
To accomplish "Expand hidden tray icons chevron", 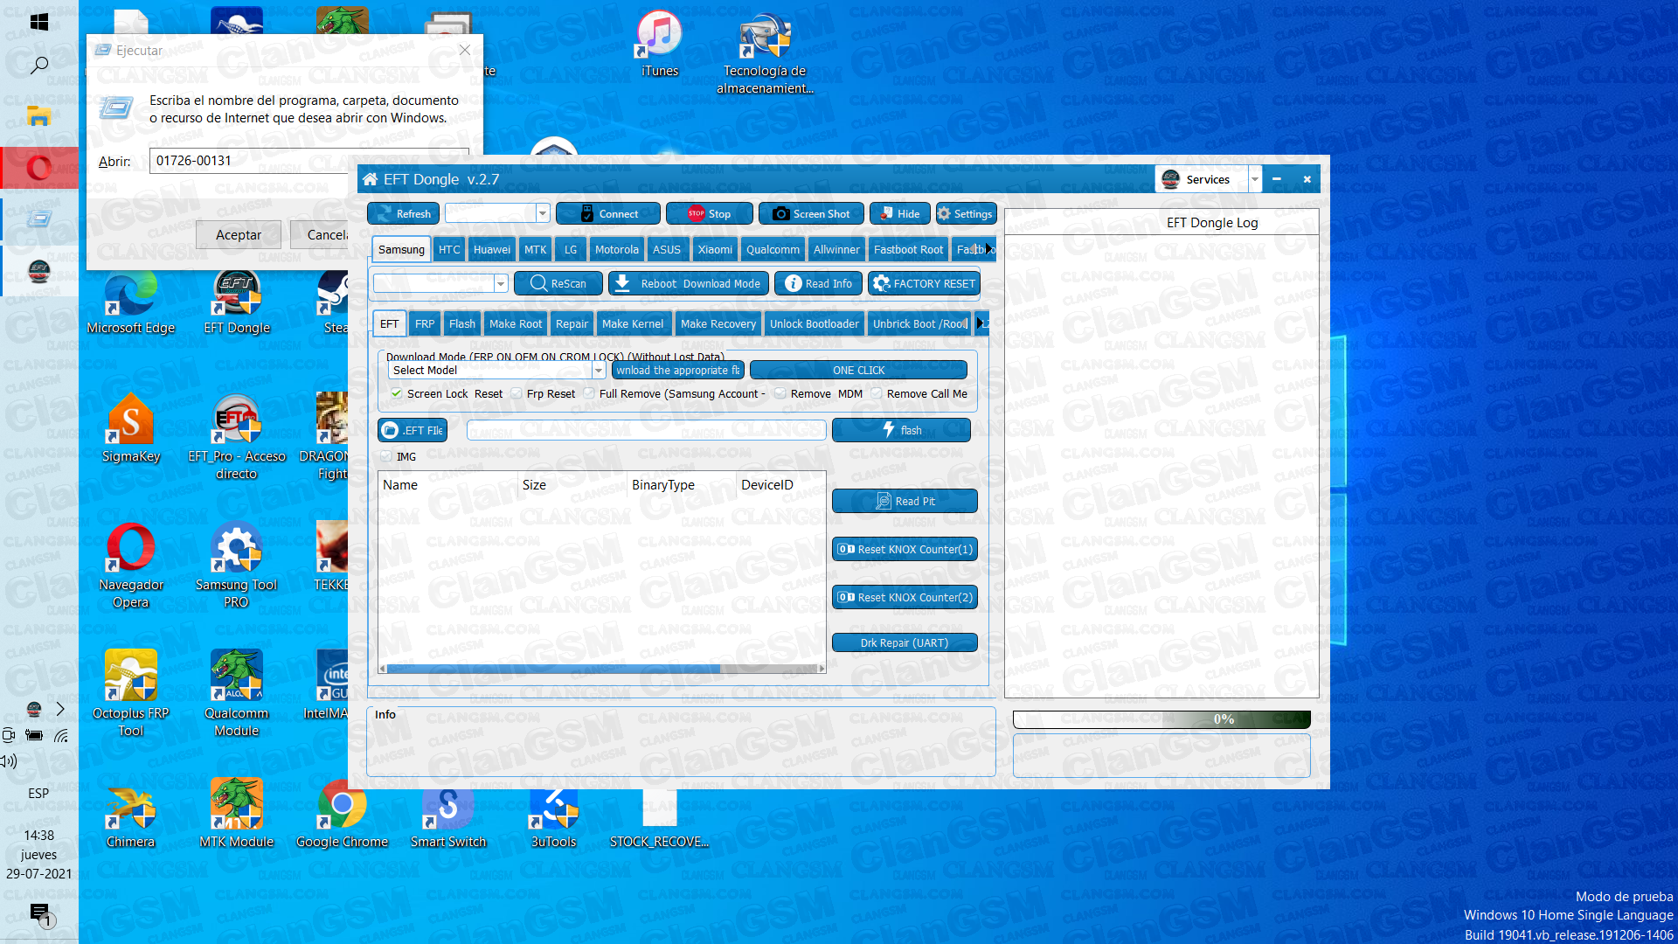I will coord(60,709).
